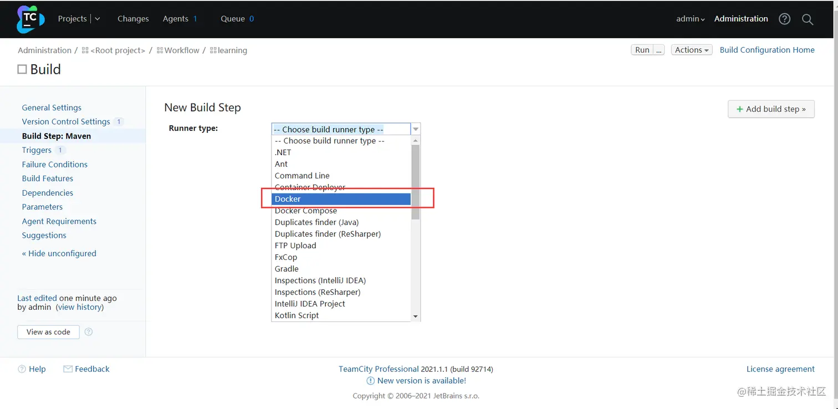The image size is (838, 409).
Task: Open Failure Conditions in the sidebar
Action: 55,165
